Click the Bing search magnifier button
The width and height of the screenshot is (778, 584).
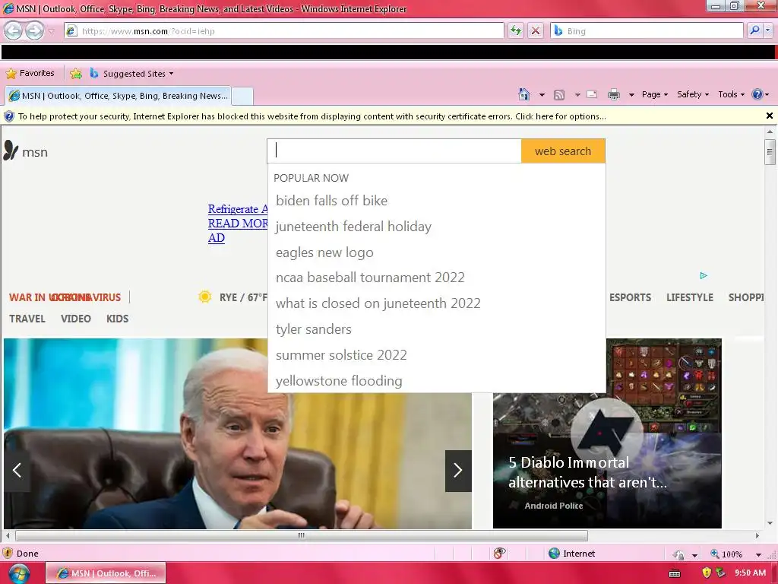point(754,30)
